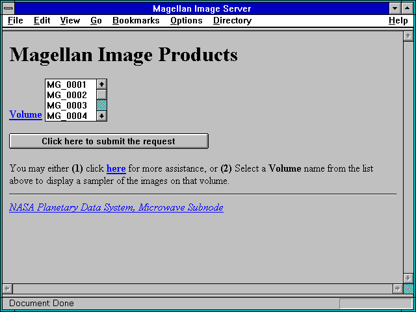The width and height of the screenshot is (416, 312).
Task: Open the Options menu
Action: click(187, 21)
